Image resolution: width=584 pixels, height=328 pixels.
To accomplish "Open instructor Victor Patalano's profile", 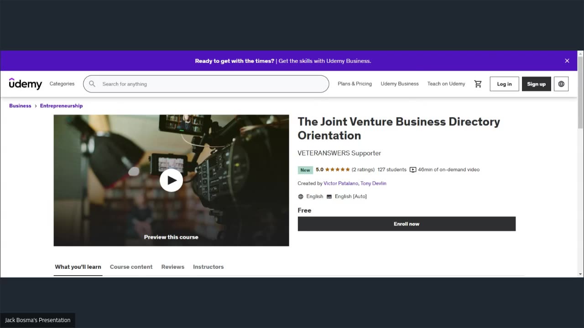I will (x=341, y=183).
